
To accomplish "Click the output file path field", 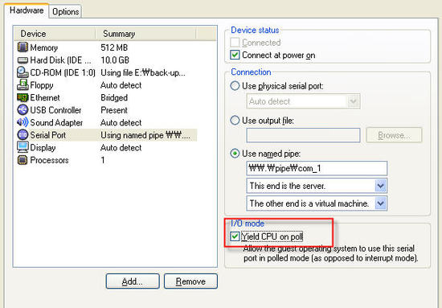I will point(303,135).
